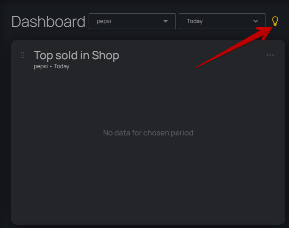Click the word 'Top' in widget title
This screenshot has height=228, width=289.
click(43, 55)
